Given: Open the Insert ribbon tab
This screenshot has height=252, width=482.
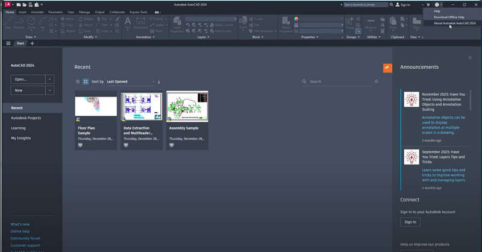Looking at the screenshot, I should tap(22, 12).
